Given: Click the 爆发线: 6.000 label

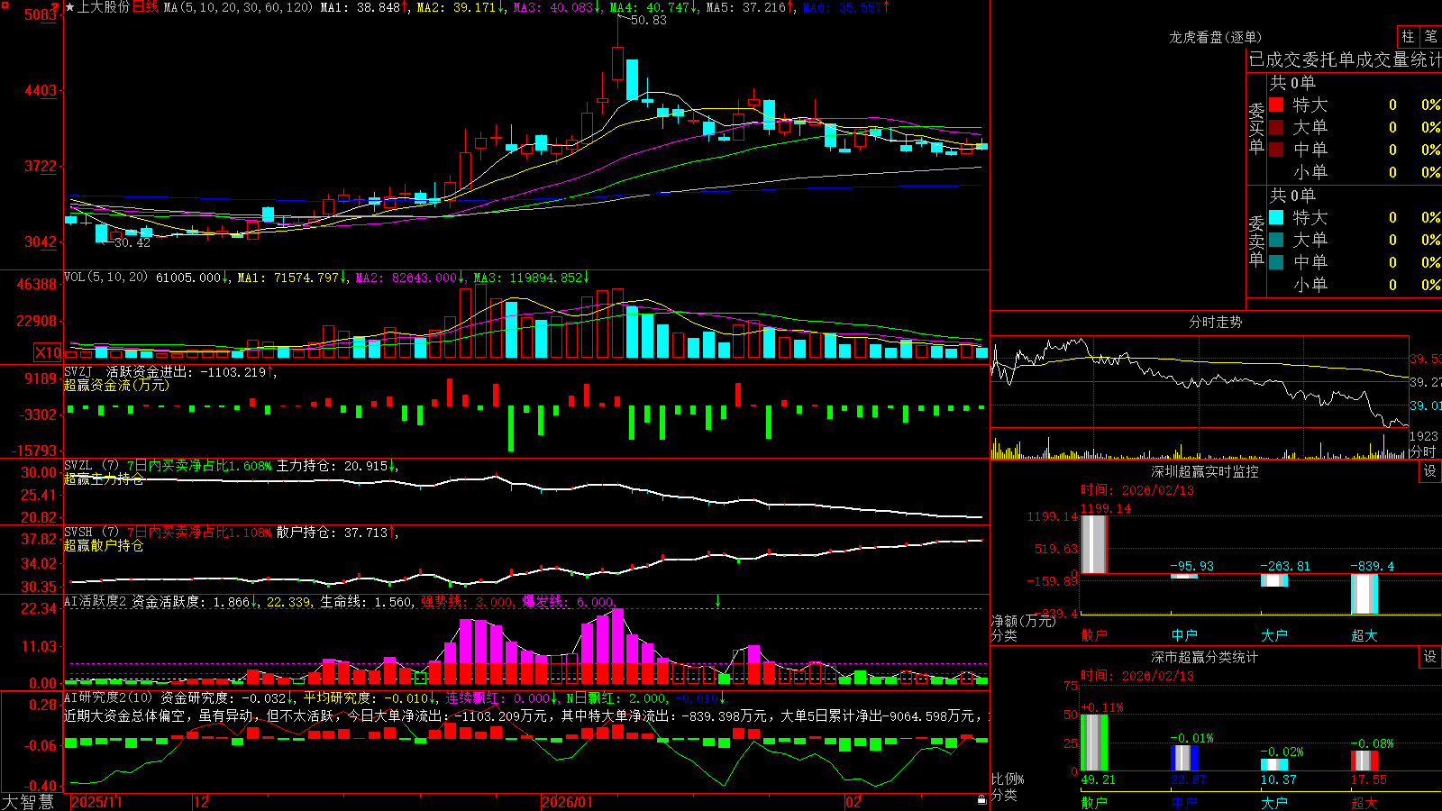Looking at the screenshot, I should [x=569, y=601].
